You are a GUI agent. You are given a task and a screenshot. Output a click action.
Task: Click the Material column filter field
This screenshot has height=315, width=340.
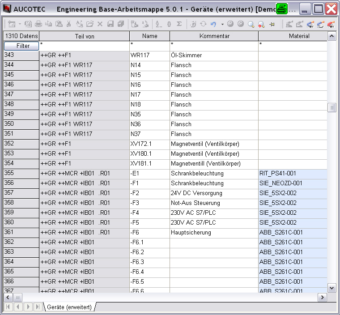(x=293, y=46)
